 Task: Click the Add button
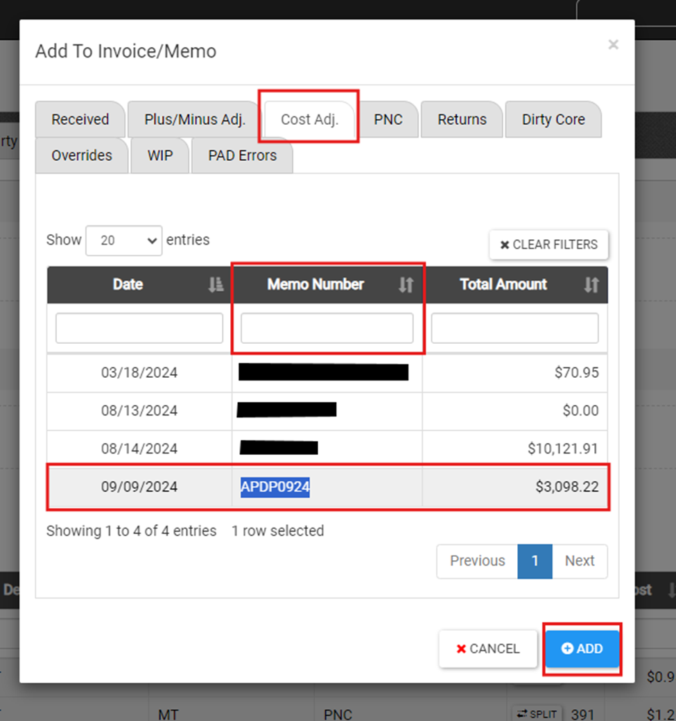coord(582,649)
